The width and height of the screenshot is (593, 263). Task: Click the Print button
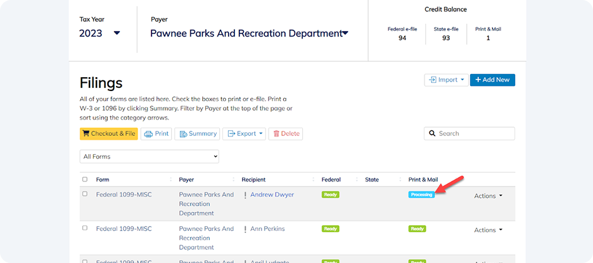(156, 134)
